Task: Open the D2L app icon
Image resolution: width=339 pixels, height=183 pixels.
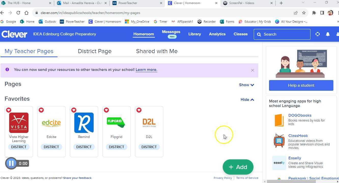Action: [149, 123]
